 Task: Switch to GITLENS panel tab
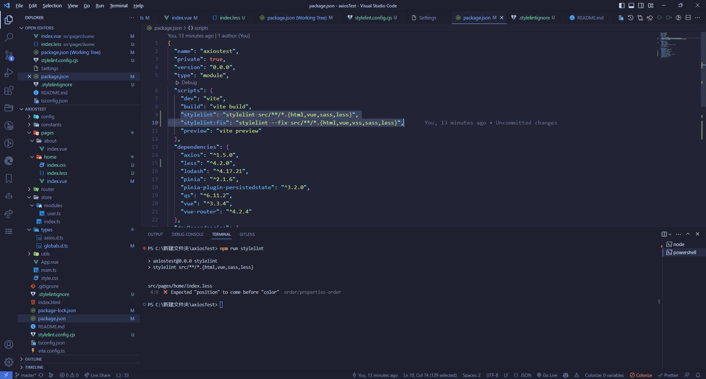[x=247, y=234]
